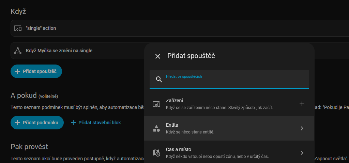This screenshot has width=349, height=163.
Task: Click the magnifier search icon
Action: click(159, 79)
